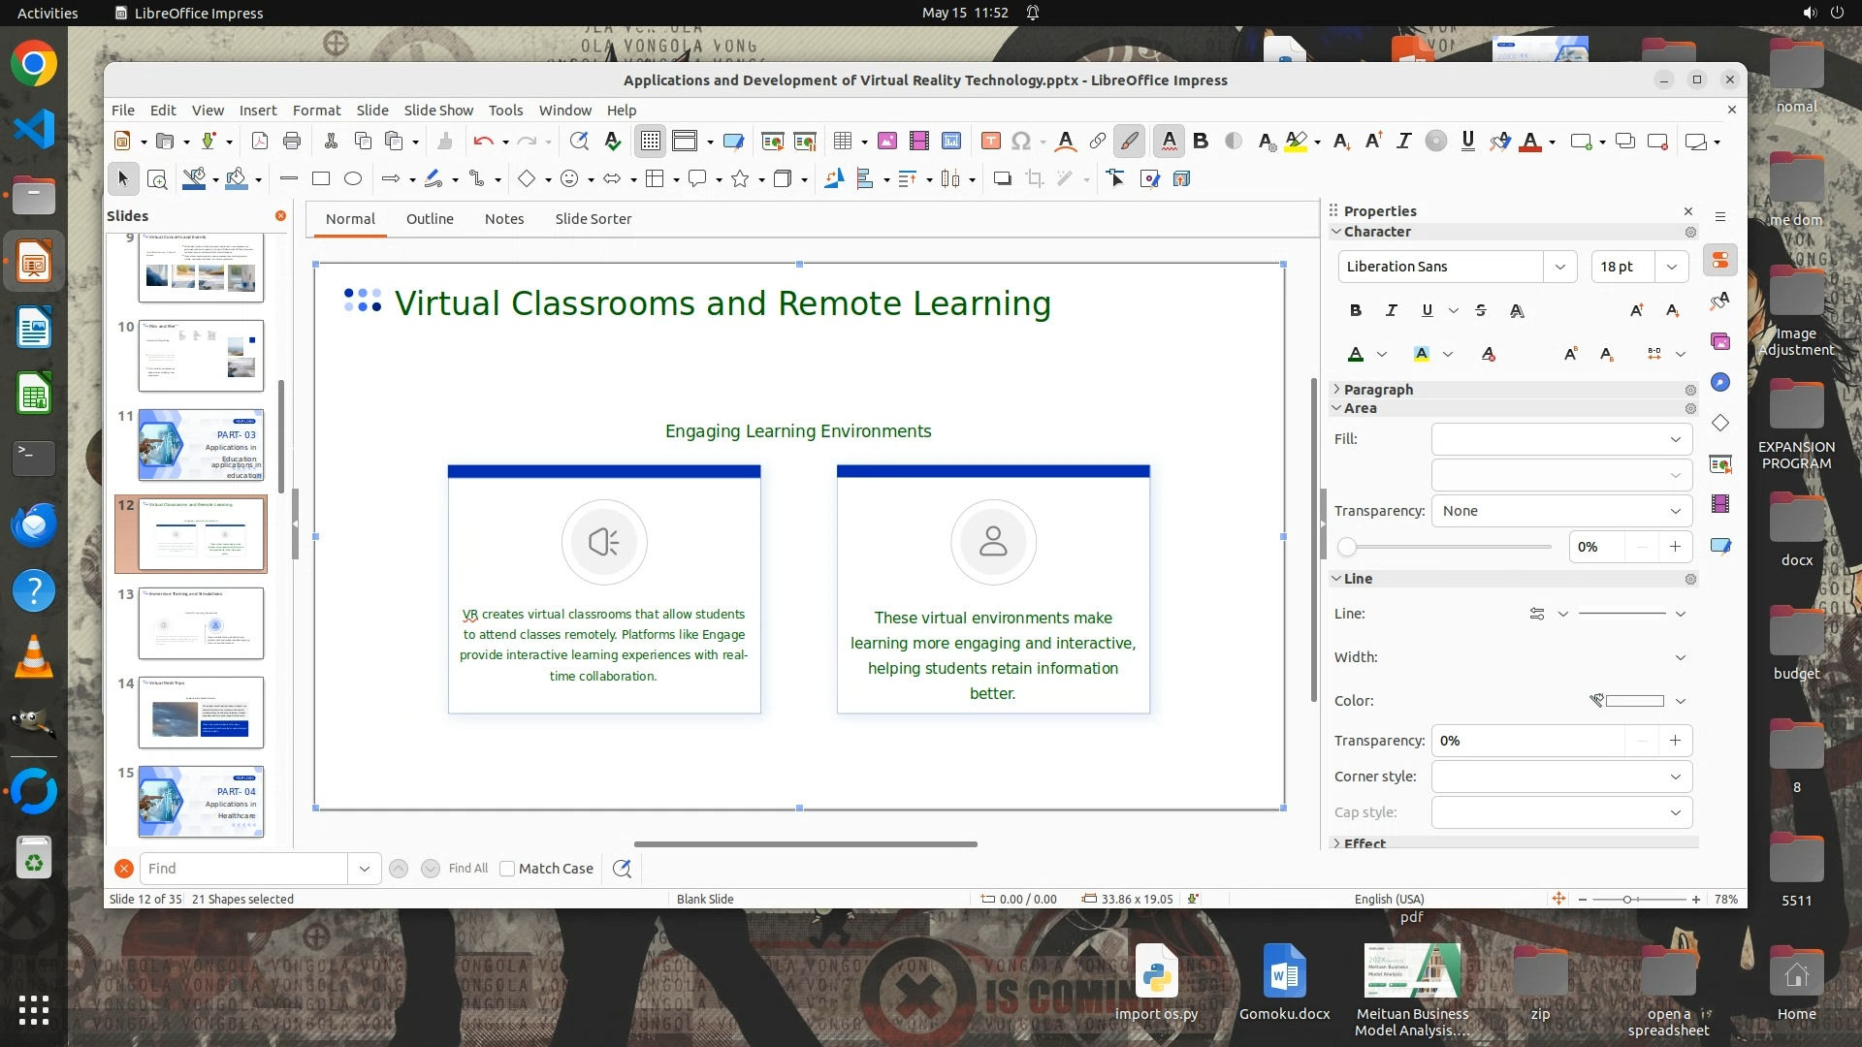This screenshot has height=1047, width=1862.
Task: Click Strikethrough in the Character panel
Action: 1480,310
